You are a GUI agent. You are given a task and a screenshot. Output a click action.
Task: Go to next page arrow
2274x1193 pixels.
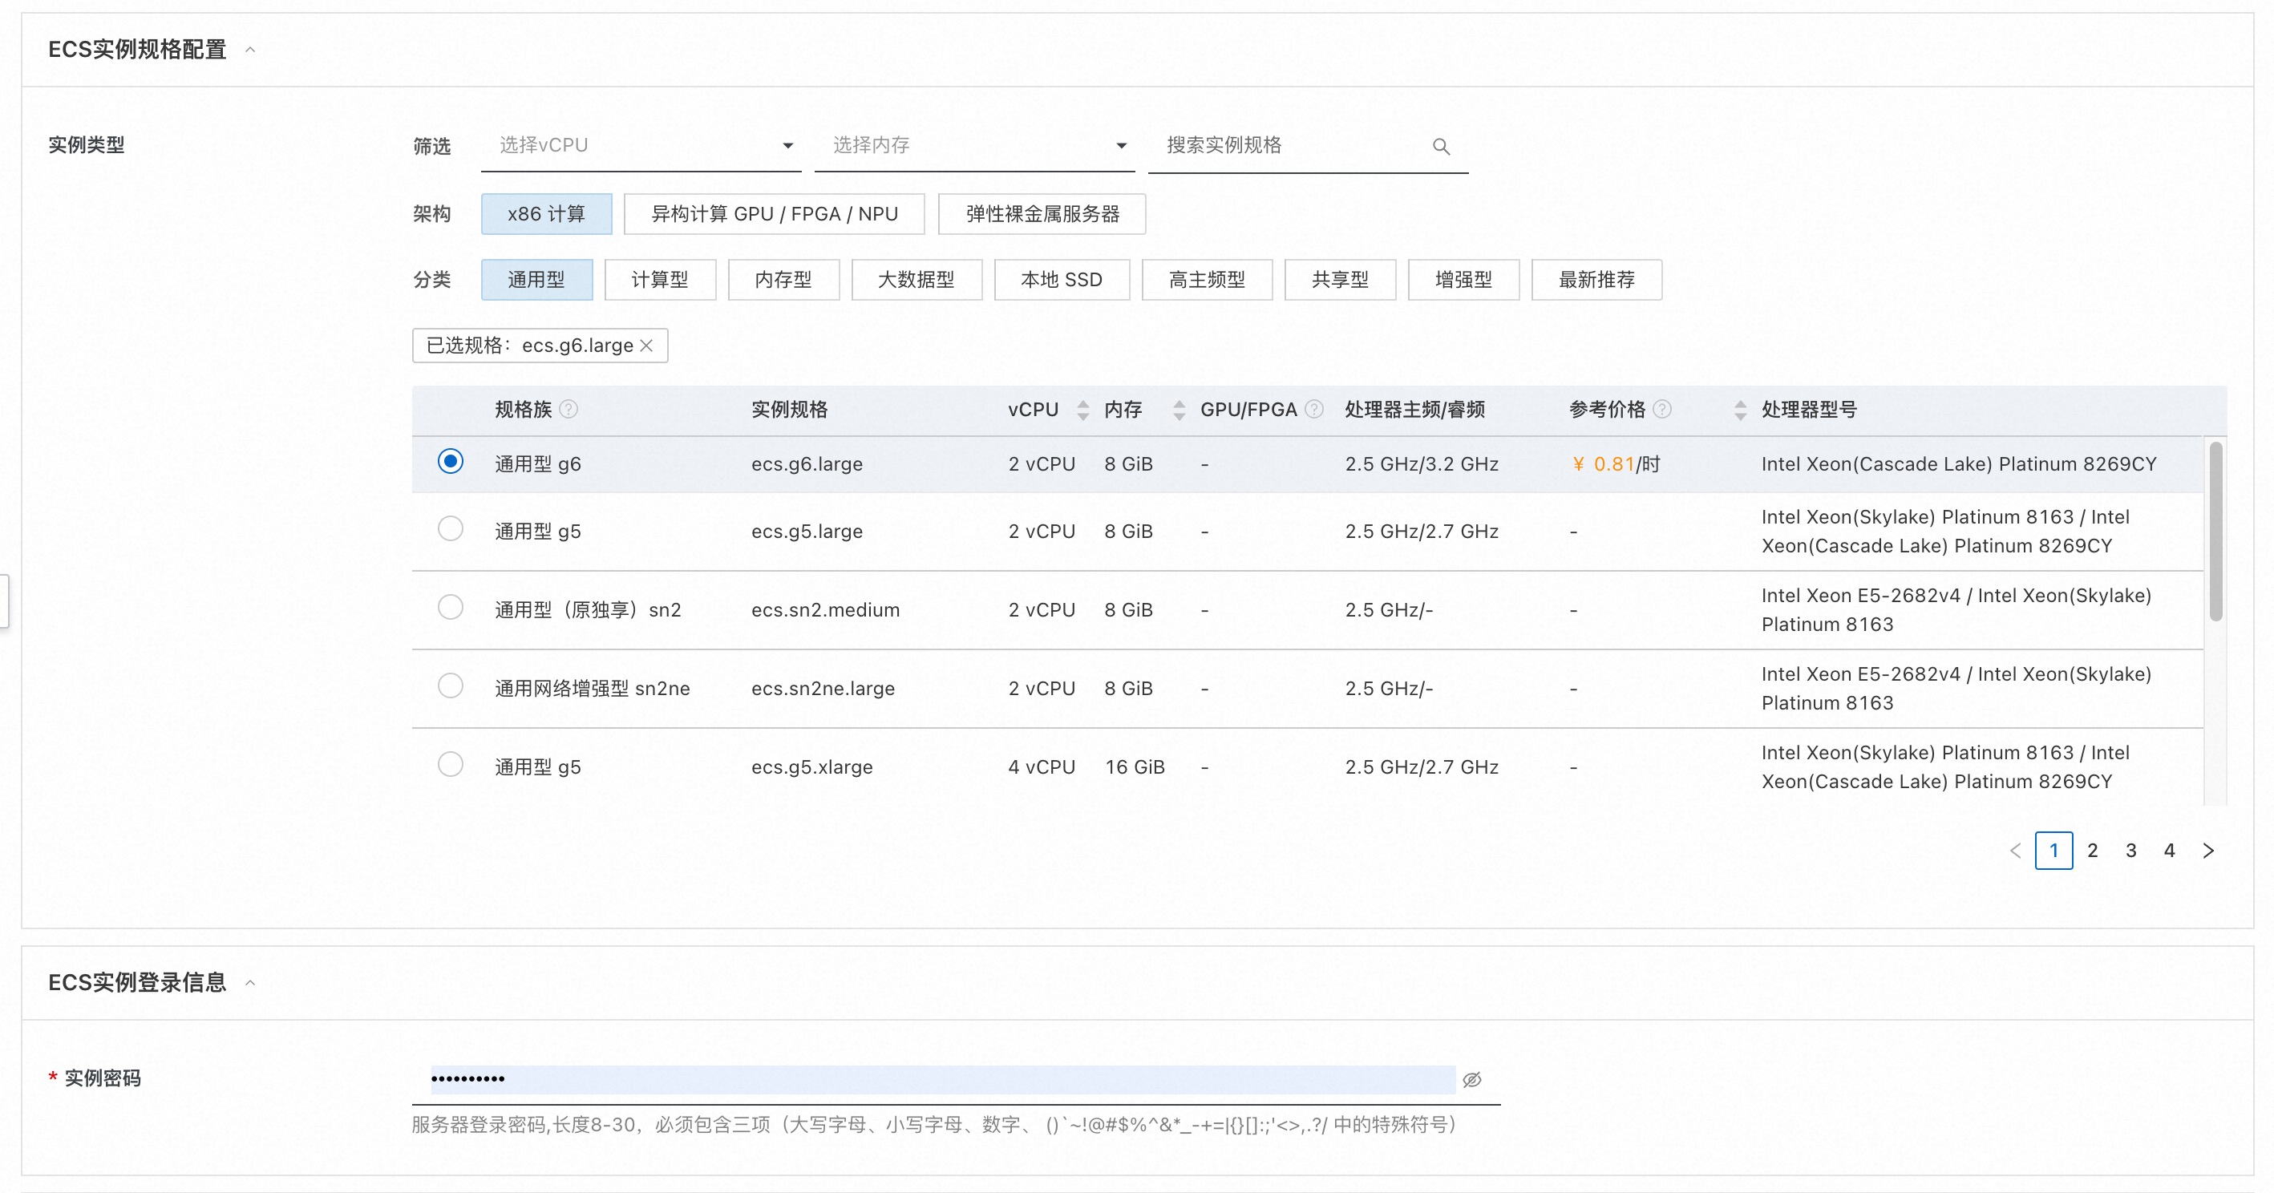[2207, 851]
